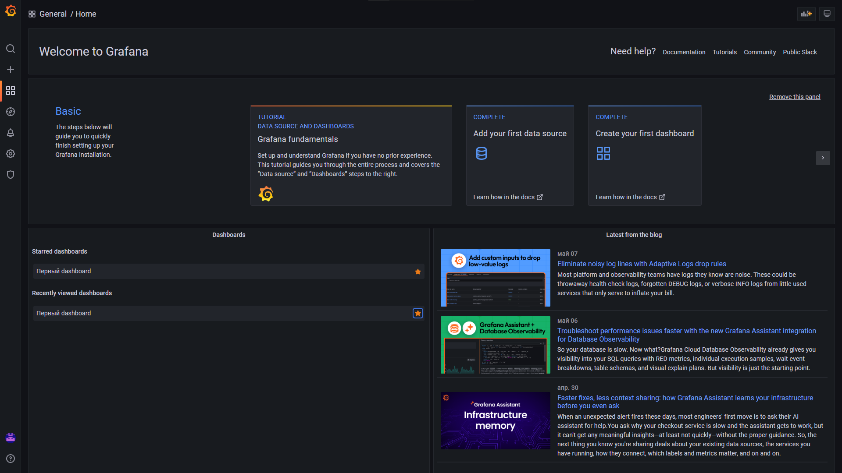Open the Dashboards sidebar icon
The height and width of the screenshot is (473, 842).
click(11, 91)
